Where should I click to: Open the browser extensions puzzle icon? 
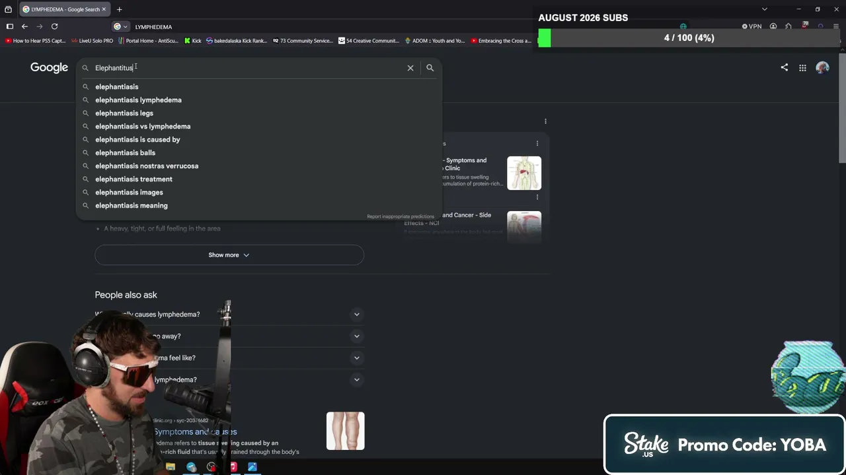click(788, 26)
